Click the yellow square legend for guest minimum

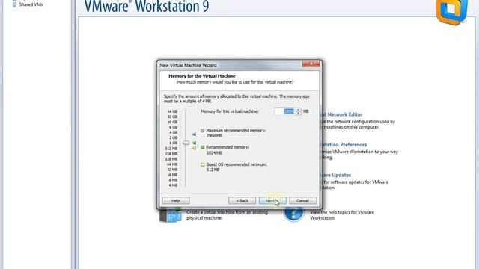click(x=202, y=164)
